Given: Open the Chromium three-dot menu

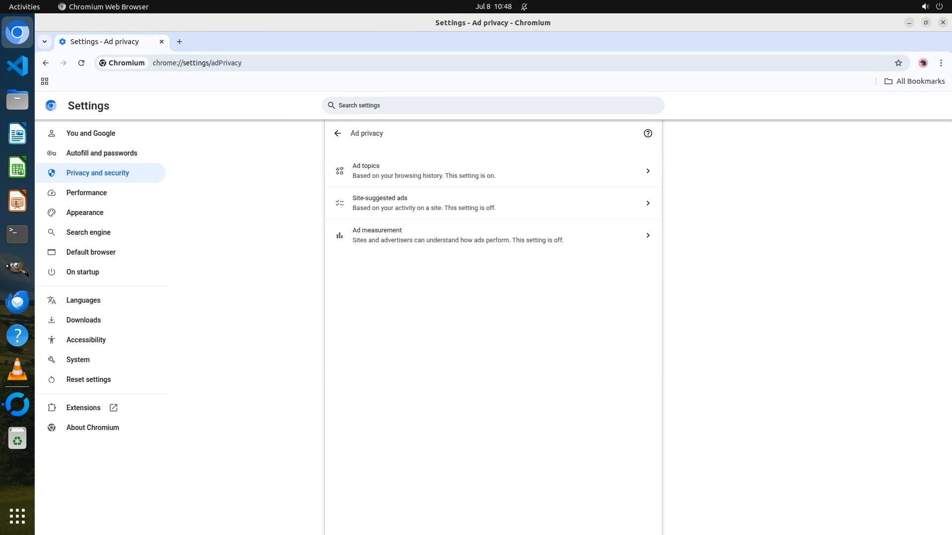Looking at the screenshot, I should (941, 63).
